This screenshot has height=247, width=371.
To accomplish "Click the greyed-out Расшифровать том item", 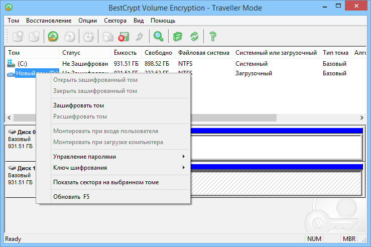I will click(113, 116).
